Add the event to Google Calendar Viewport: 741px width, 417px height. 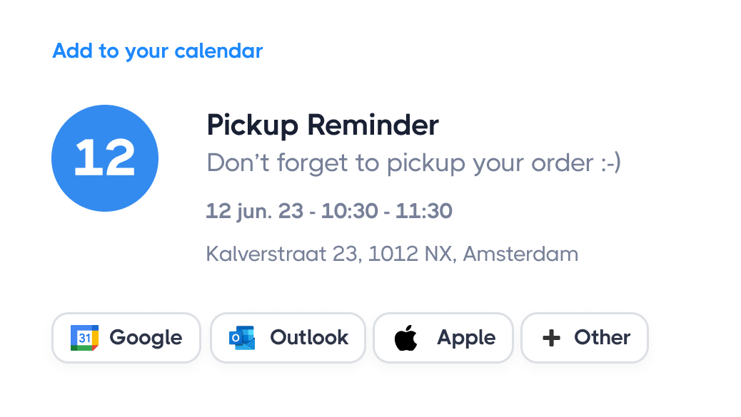pyautogui.click(x=126, y=337)
